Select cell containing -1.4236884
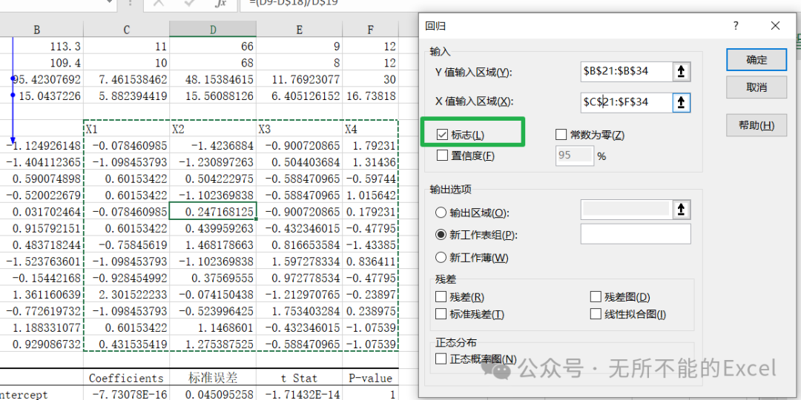The height and width of the screenshot is (400, 801). tap(213, 146)
